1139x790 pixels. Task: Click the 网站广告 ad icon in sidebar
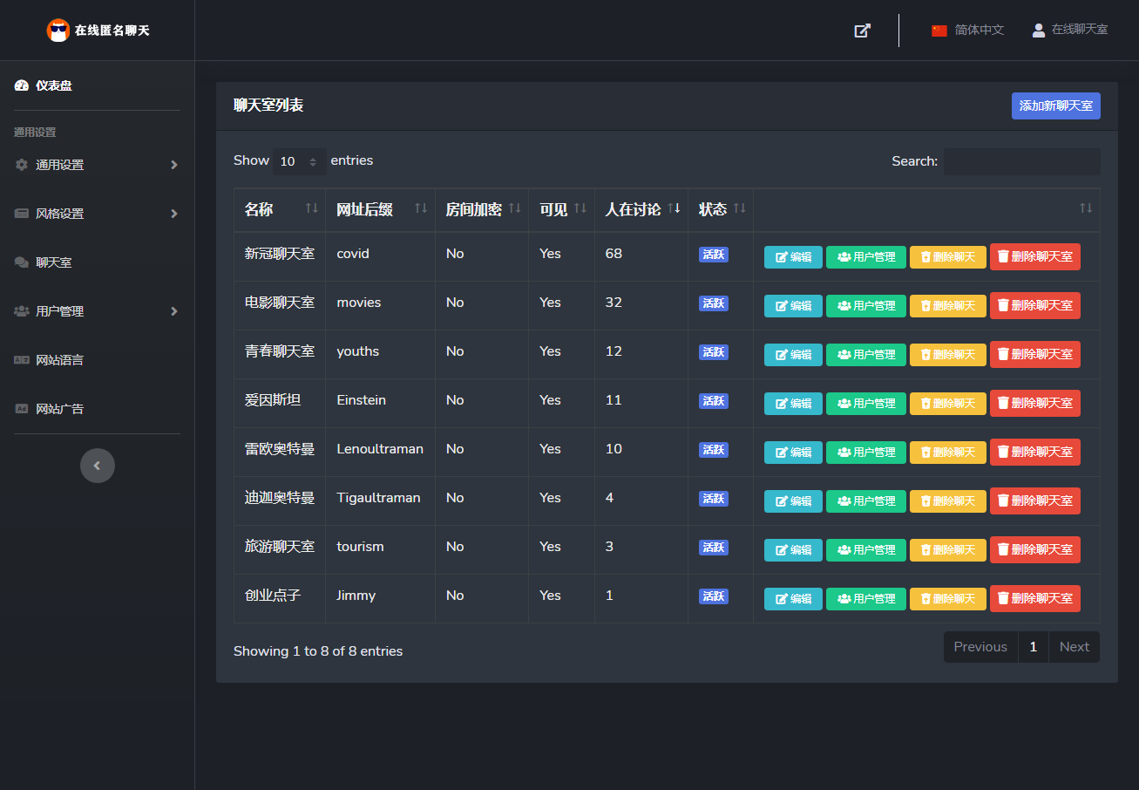point(22,409)
